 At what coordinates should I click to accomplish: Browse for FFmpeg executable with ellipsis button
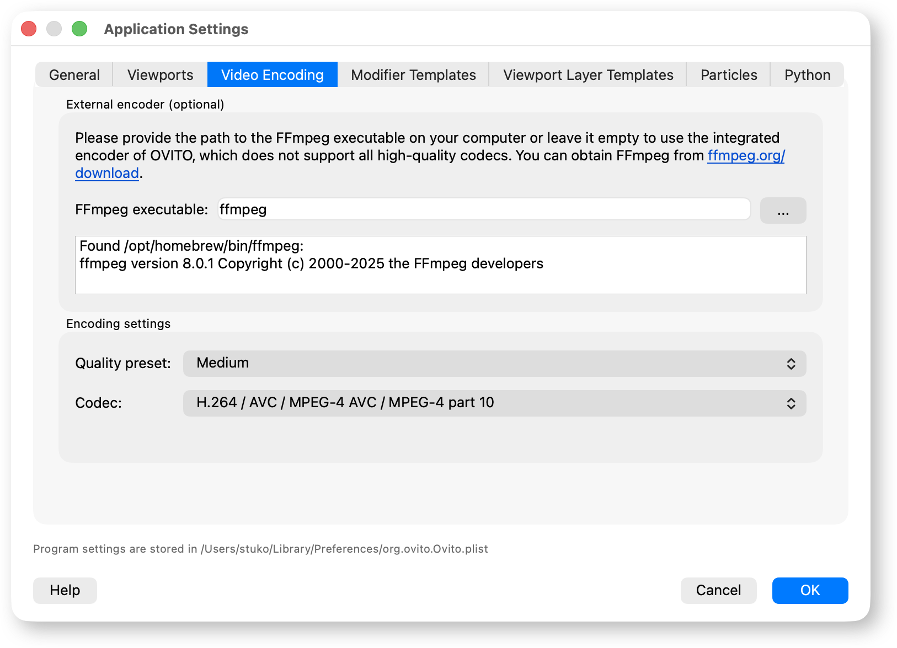click(x=783, y=210)
